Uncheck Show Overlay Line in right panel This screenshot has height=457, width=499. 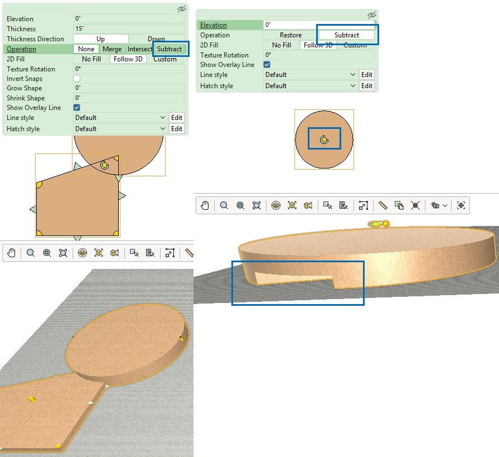point(267,64)
